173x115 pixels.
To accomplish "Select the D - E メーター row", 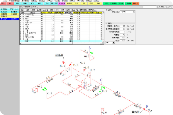I will [x=61, y=33].
